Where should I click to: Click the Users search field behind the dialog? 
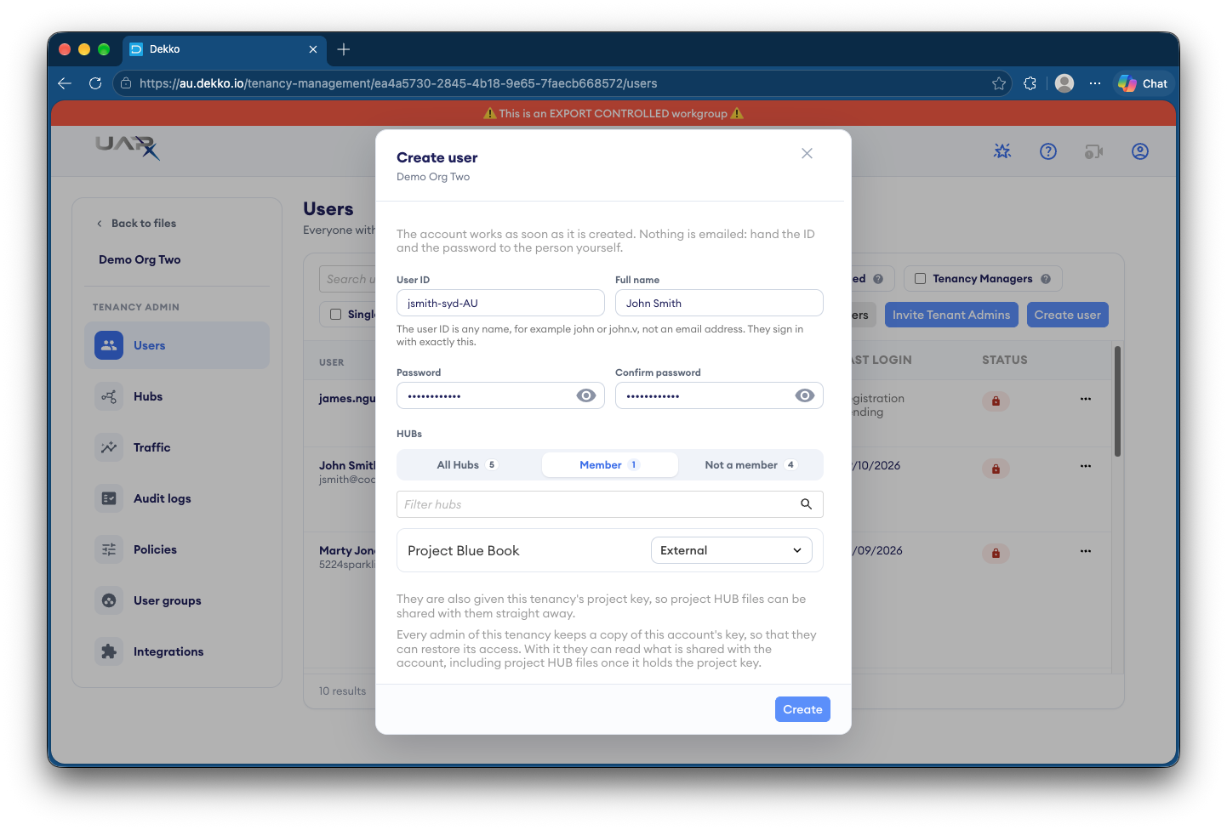pyautogui.click(x=347, y=279)
